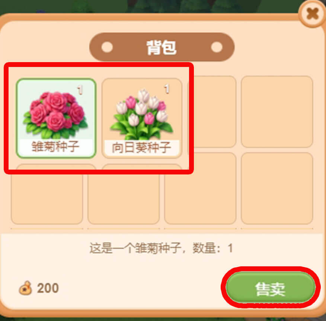Click the quantity badge on 雏菊种子
This screenshot has height=321, width=326.
pos(80,90)
